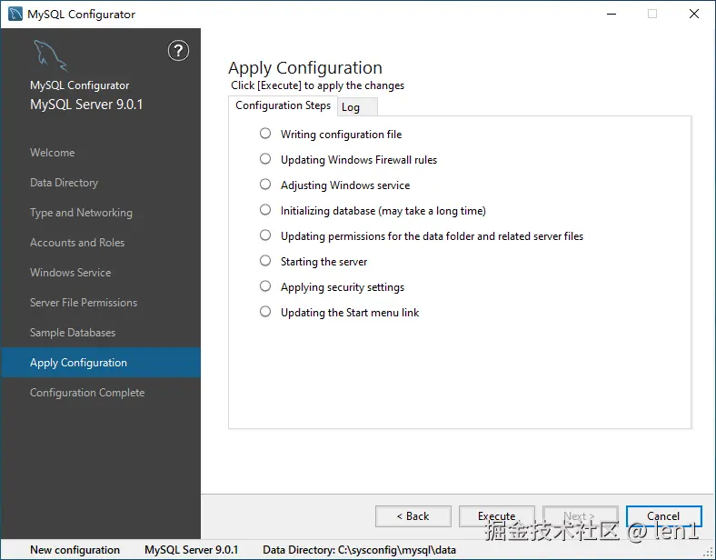The image size is (716, 560).
Task: Click the Initializing database step circle
Action: [265, 209]
